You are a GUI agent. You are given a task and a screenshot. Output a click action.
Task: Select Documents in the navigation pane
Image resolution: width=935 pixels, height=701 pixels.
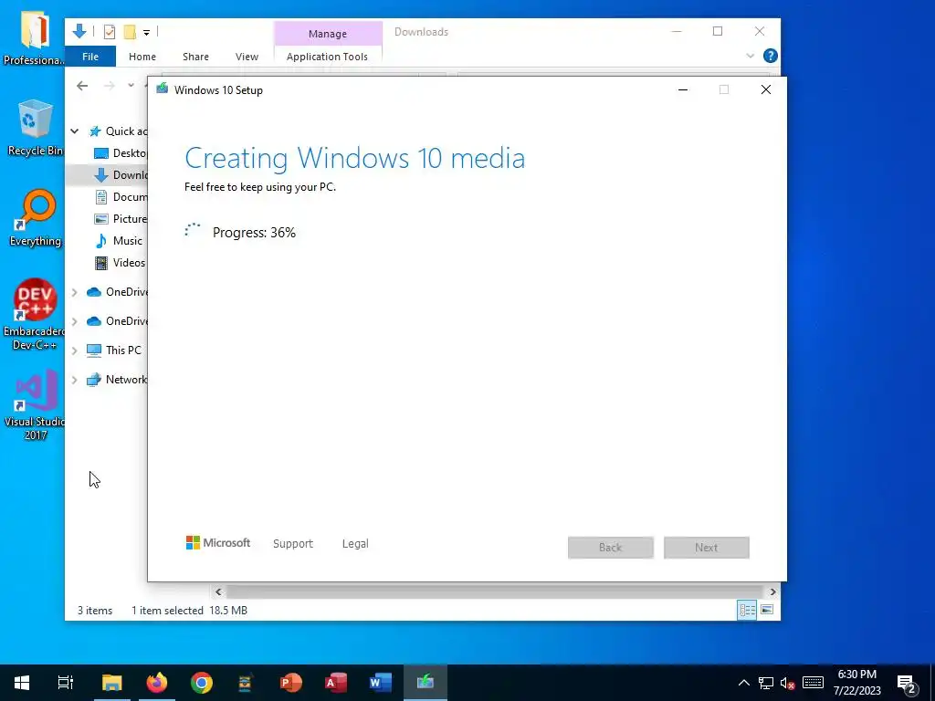(x=120, y=197)
